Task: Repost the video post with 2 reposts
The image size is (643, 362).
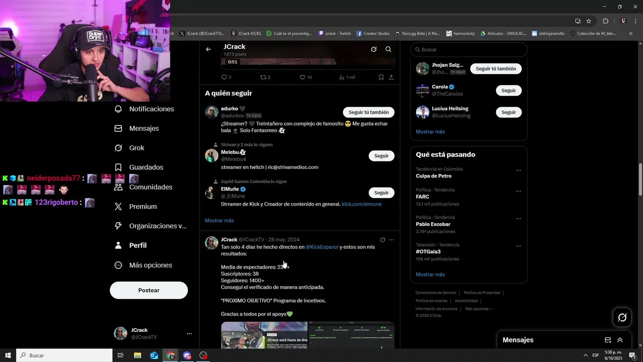Action: pos(265,77)
